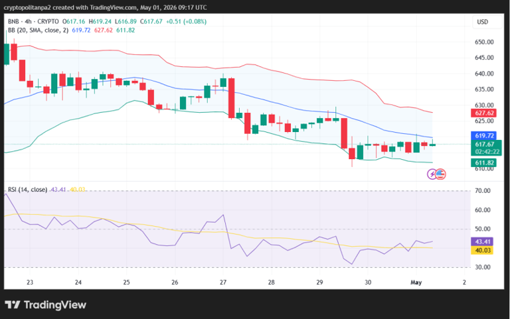Click date 2 on the time axis
The image size is (510, 319).
coord(464,283)
